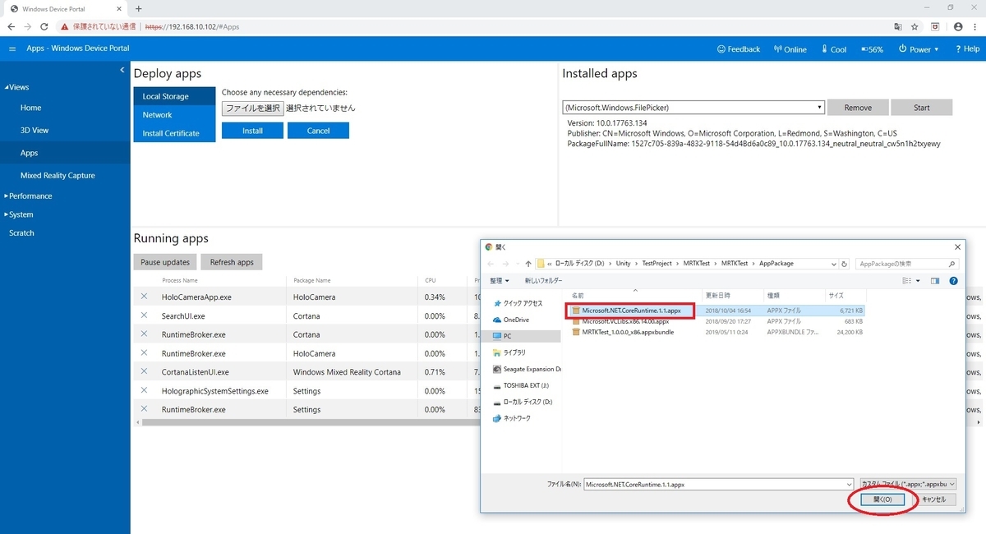Terminate CortanaListenUI.exe with its X icon

[x=144, y=371]
